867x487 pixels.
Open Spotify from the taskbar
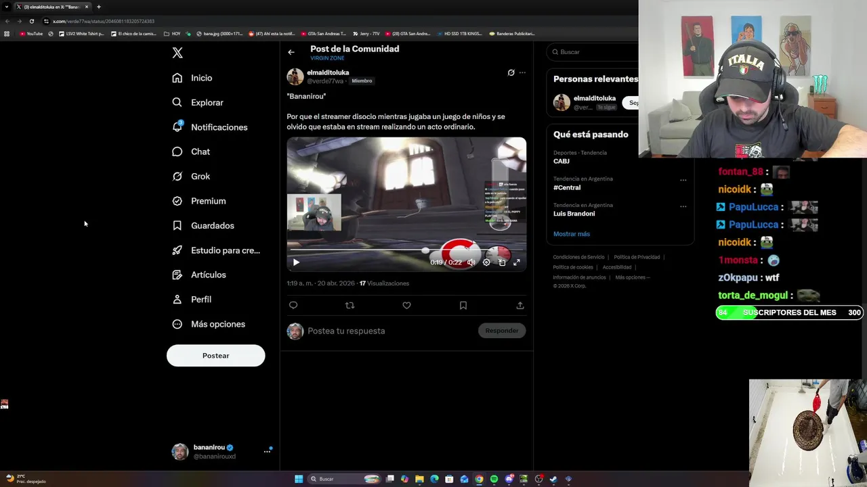click(x=494, y=479)
